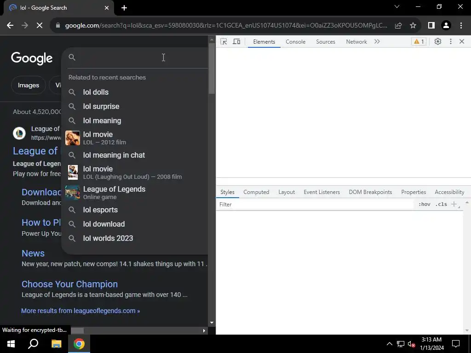Click lol movie 2008 film poster thumbnail
The image size is (471, 353).
click(x=73, y=172)
